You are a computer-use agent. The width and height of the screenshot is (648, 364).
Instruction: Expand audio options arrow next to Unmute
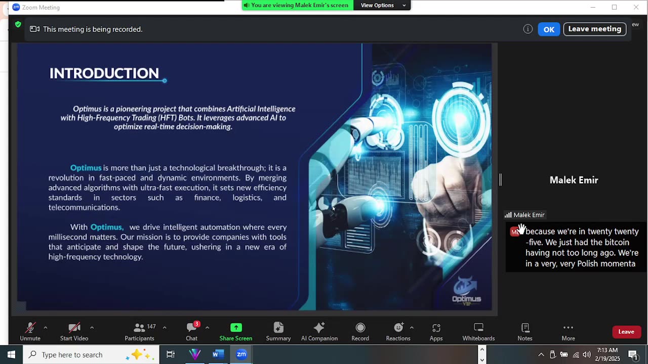point(46,328)
